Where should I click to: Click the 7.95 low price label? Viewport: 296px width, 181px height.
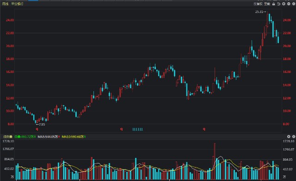coord(41,125)
